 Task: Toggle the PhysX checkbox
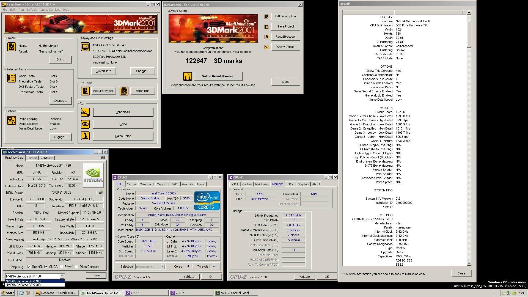(61, 266)
